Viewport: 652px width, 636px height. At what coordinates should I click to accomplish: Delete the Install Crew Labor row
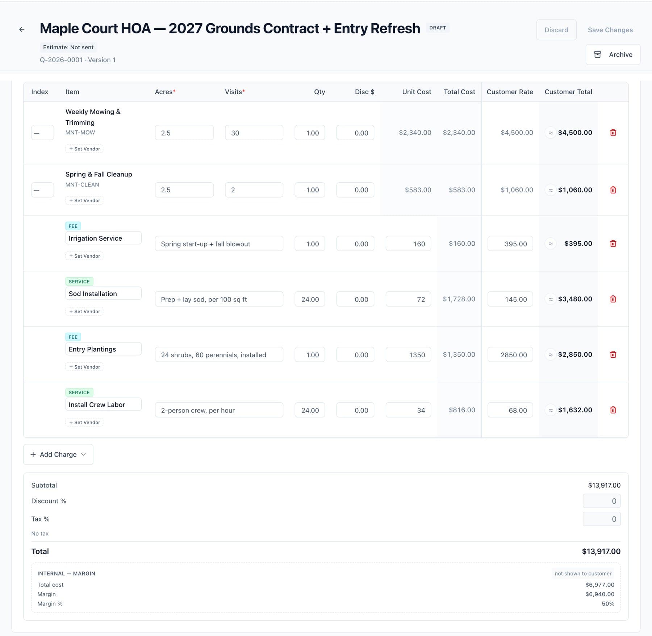(613, 410)
